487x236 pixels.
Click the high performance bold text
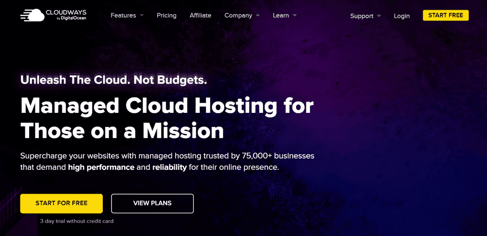[x=101, y=168]
